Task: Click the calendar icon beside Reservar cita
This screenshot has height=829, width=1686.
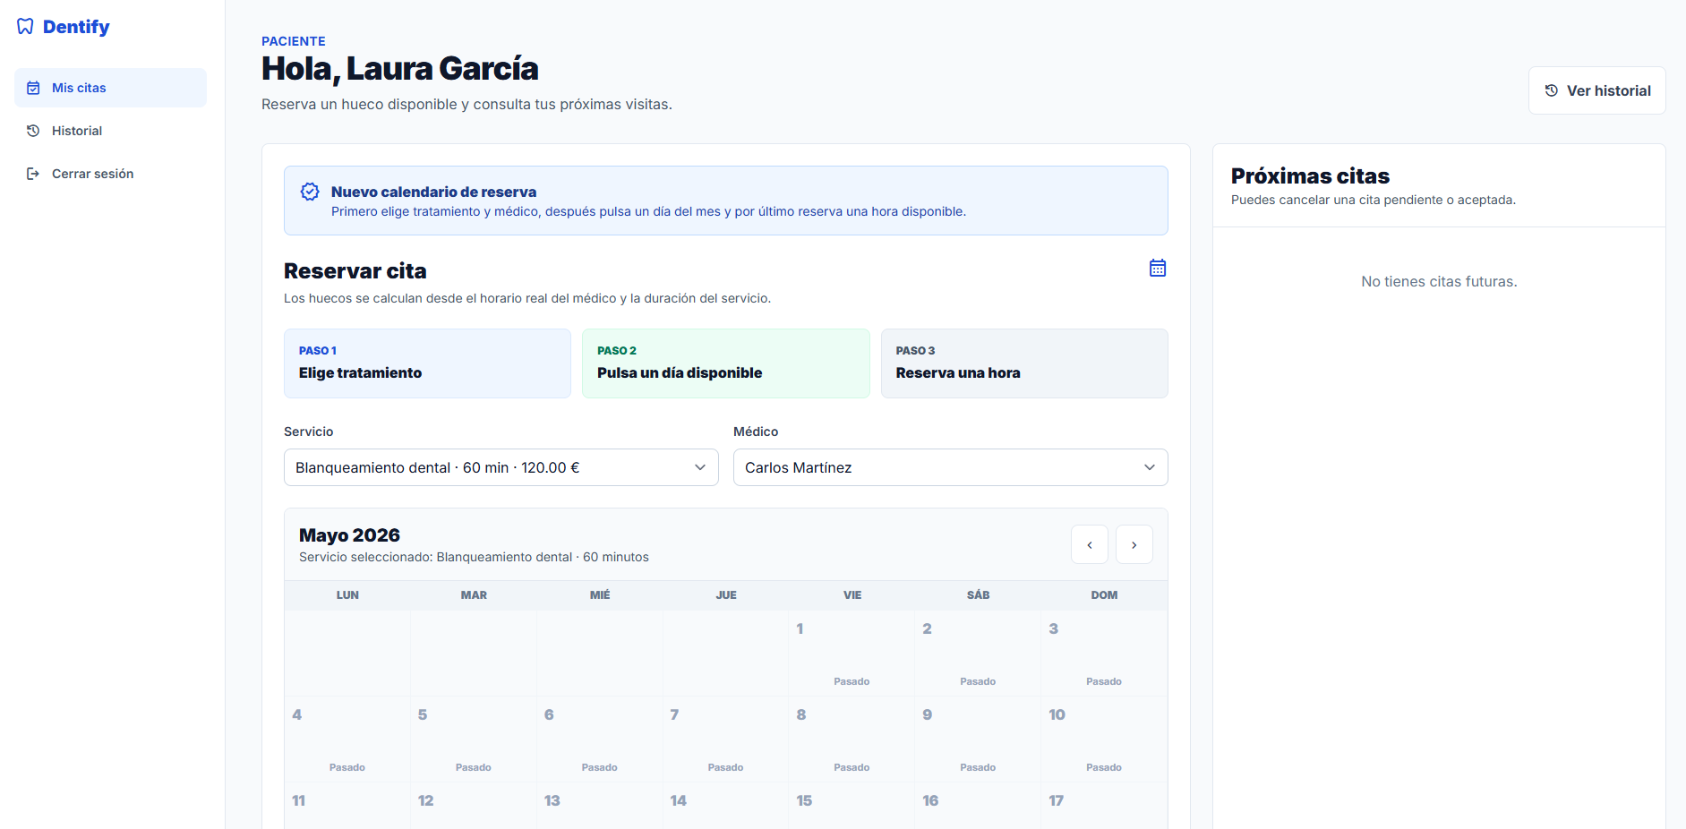Action: coord(1158,268)
